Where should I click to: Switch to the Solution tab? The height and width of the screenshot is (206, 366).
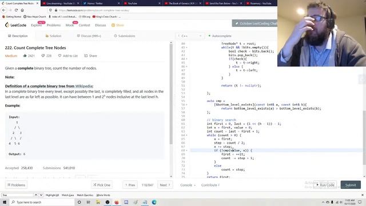tap(53, 36)
